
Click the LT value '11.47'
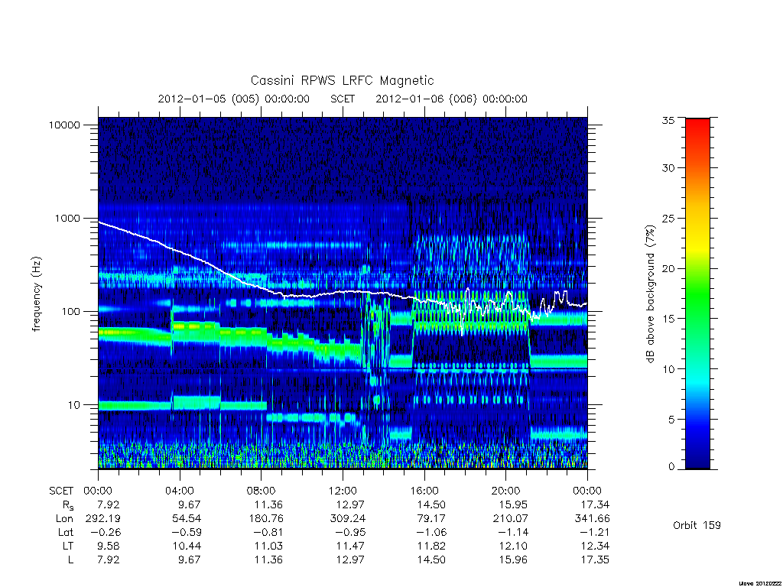click(x=350, y=546)
